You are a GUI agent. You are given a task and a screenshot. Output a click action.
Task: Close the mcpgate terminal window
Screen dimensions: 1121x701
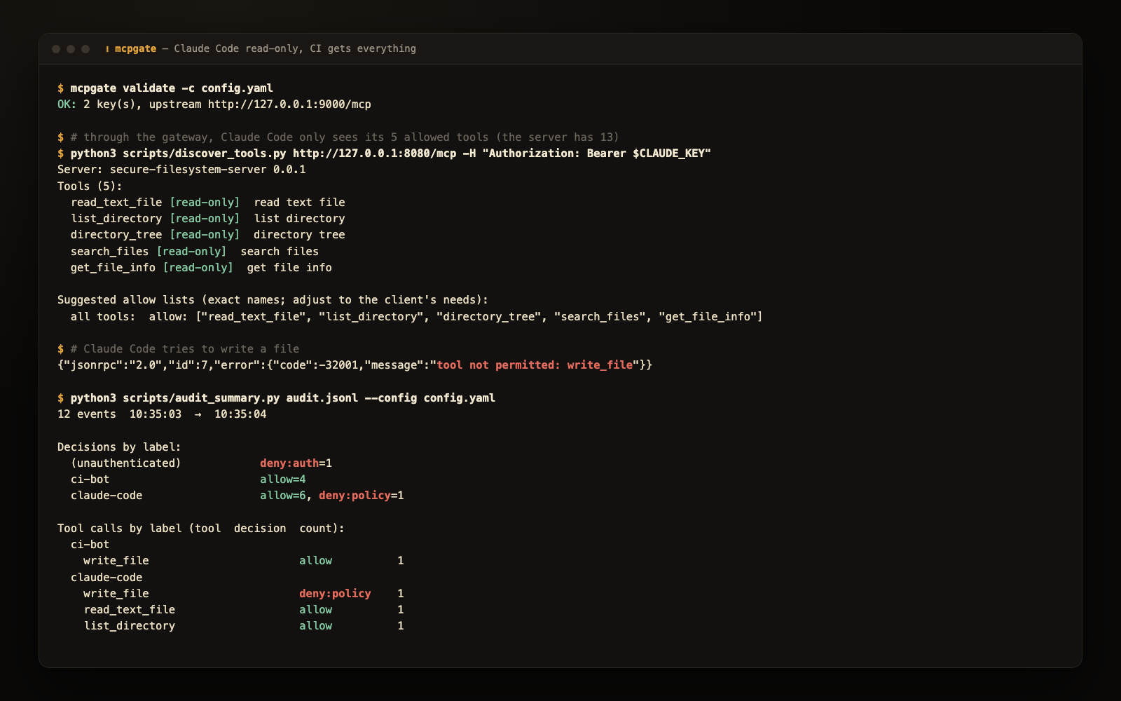click(56, 49)
